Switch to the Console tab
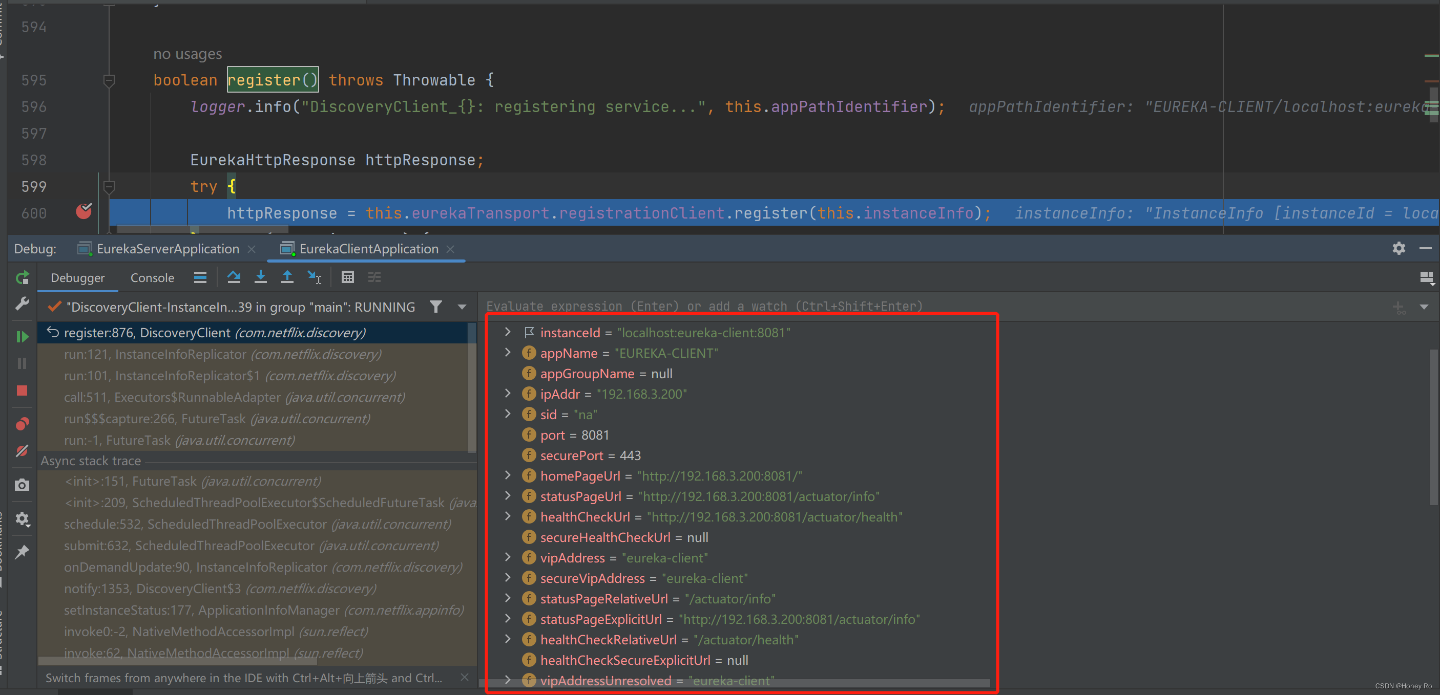Image resolution: width=1440 pixels, height=695 pixels. point(152,278)
